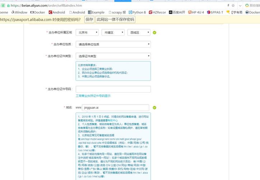Open the scrapy bookmark
The image size is (260, 180).
pyautogui.click(x=117, y=12)
